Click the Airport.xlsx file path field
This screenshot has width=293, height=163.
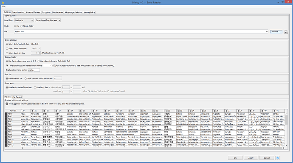pos(141,32)
